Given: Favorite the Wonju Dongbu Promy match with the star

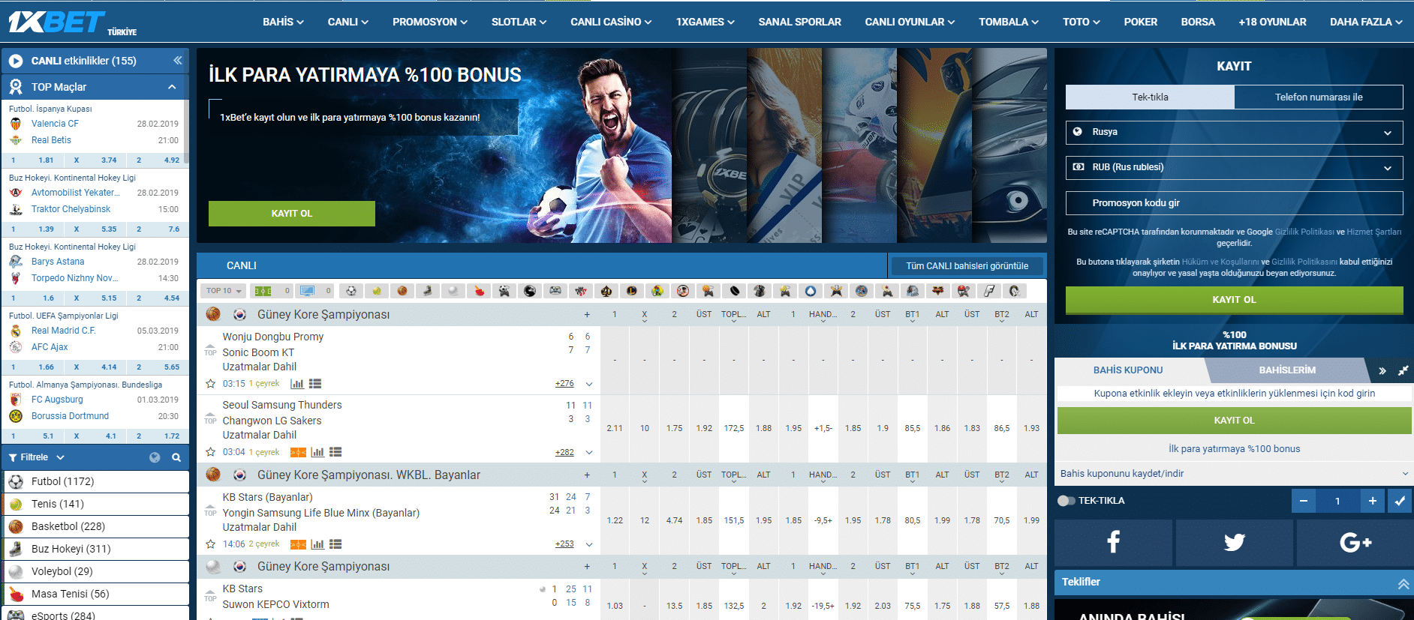Looking at the screenshot, I should tap(211, 384).
